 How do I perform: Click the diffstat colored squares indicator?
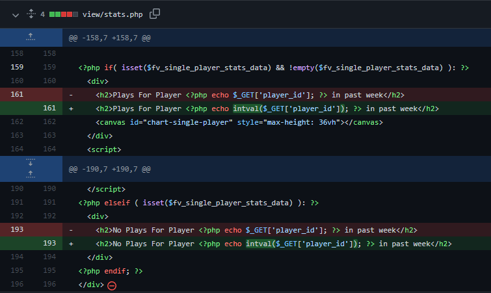click(64, 14)
